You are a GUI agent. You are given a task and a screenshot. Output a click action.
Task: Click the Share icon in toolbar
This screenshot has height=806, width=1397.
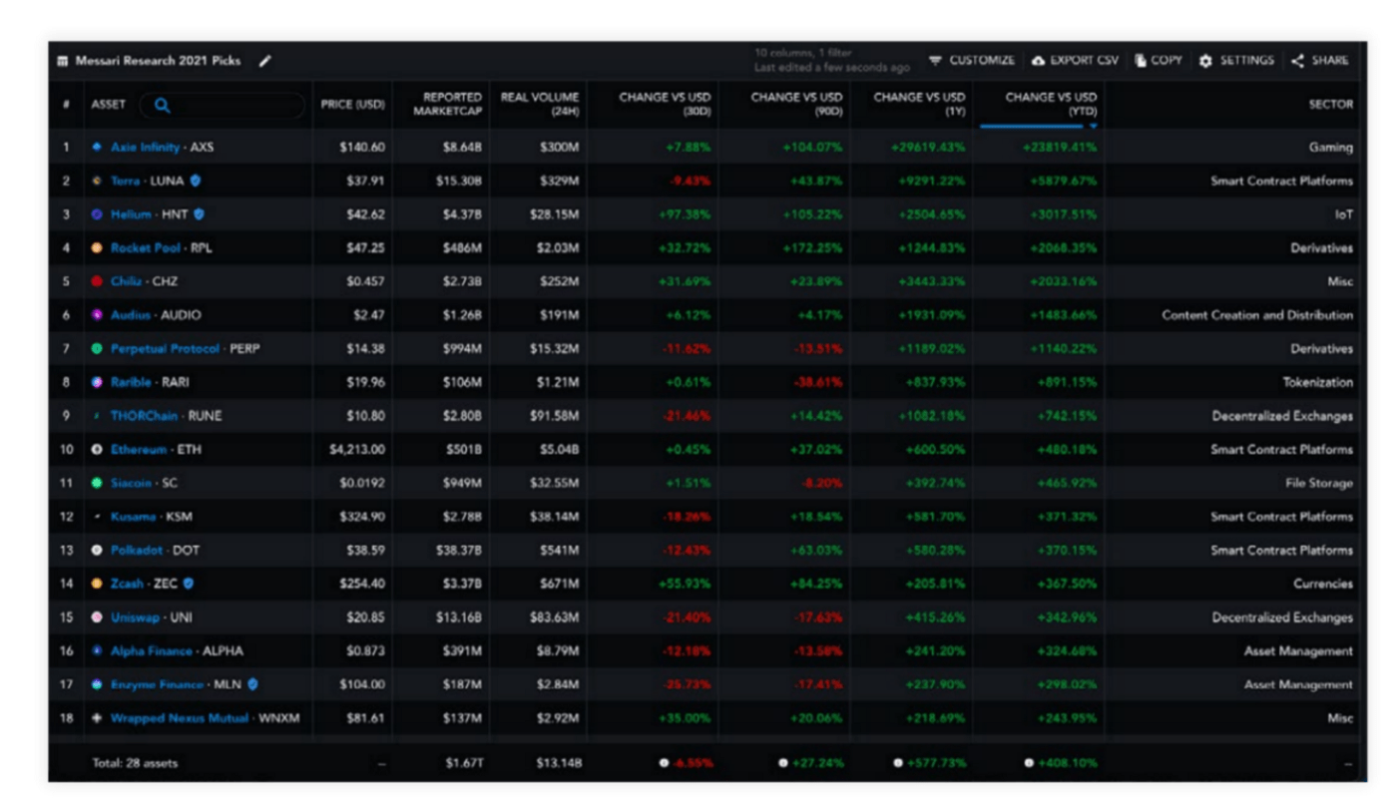[x=1298, y=61]
